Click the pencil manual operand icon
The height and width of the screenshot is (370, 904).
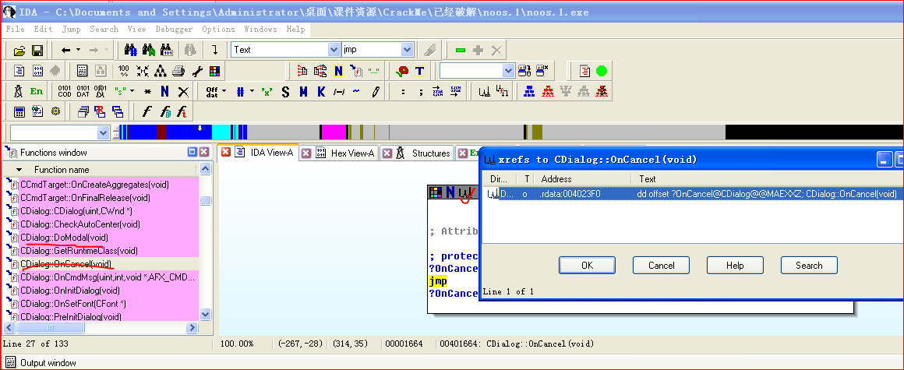tap(376, 91)
